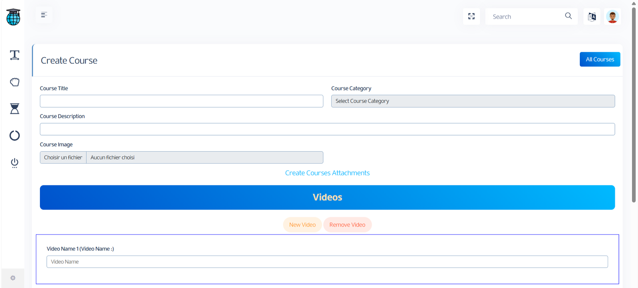The height and width of the screenshot is (288, 638).
Task: Go to All Courses
Action: (x=600, y=59)
